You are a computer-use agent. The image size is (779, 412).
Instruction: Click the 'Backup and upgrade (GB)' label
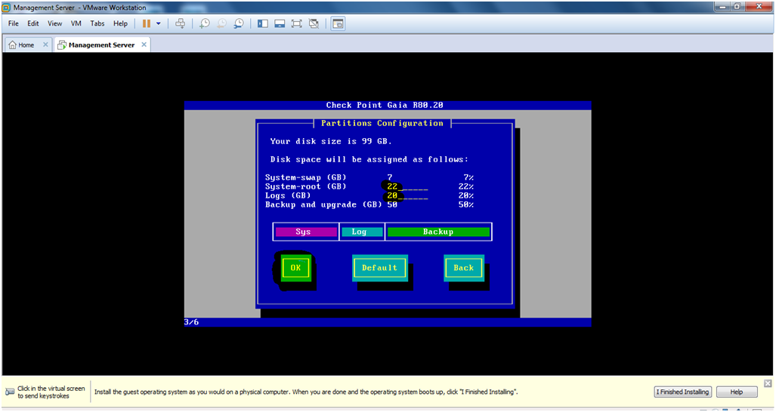(x=323, y=204)
